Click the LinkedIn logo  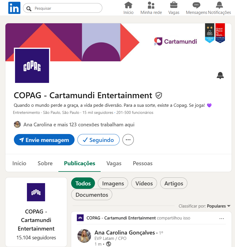pos(14,8)
